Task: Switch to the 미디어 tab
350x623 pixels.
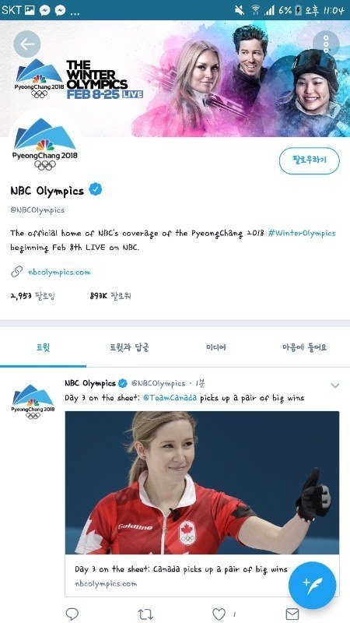Action: 216,347
